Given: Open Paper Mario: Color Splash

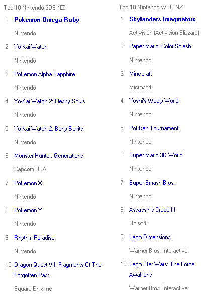Looking at the screenshot, I should 160,46.
